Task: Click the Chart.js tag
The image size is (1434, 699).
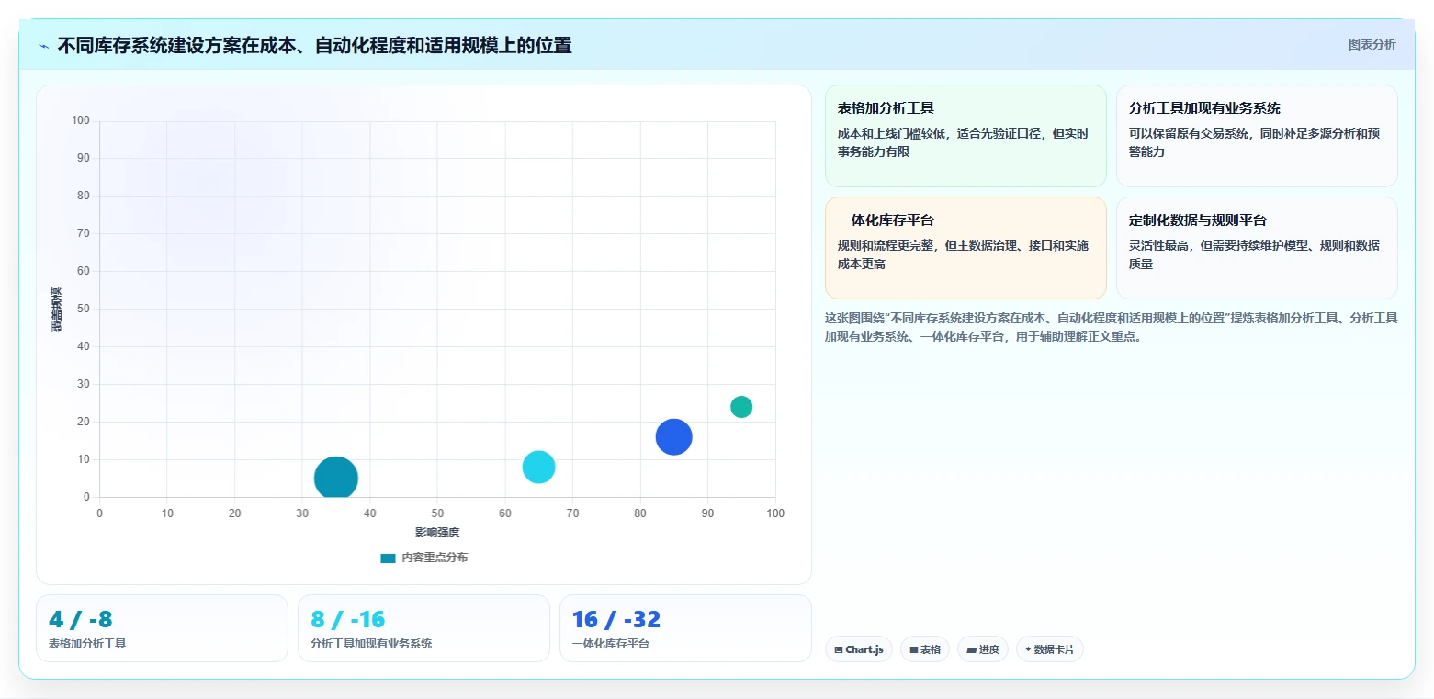Action: [859, 649]
